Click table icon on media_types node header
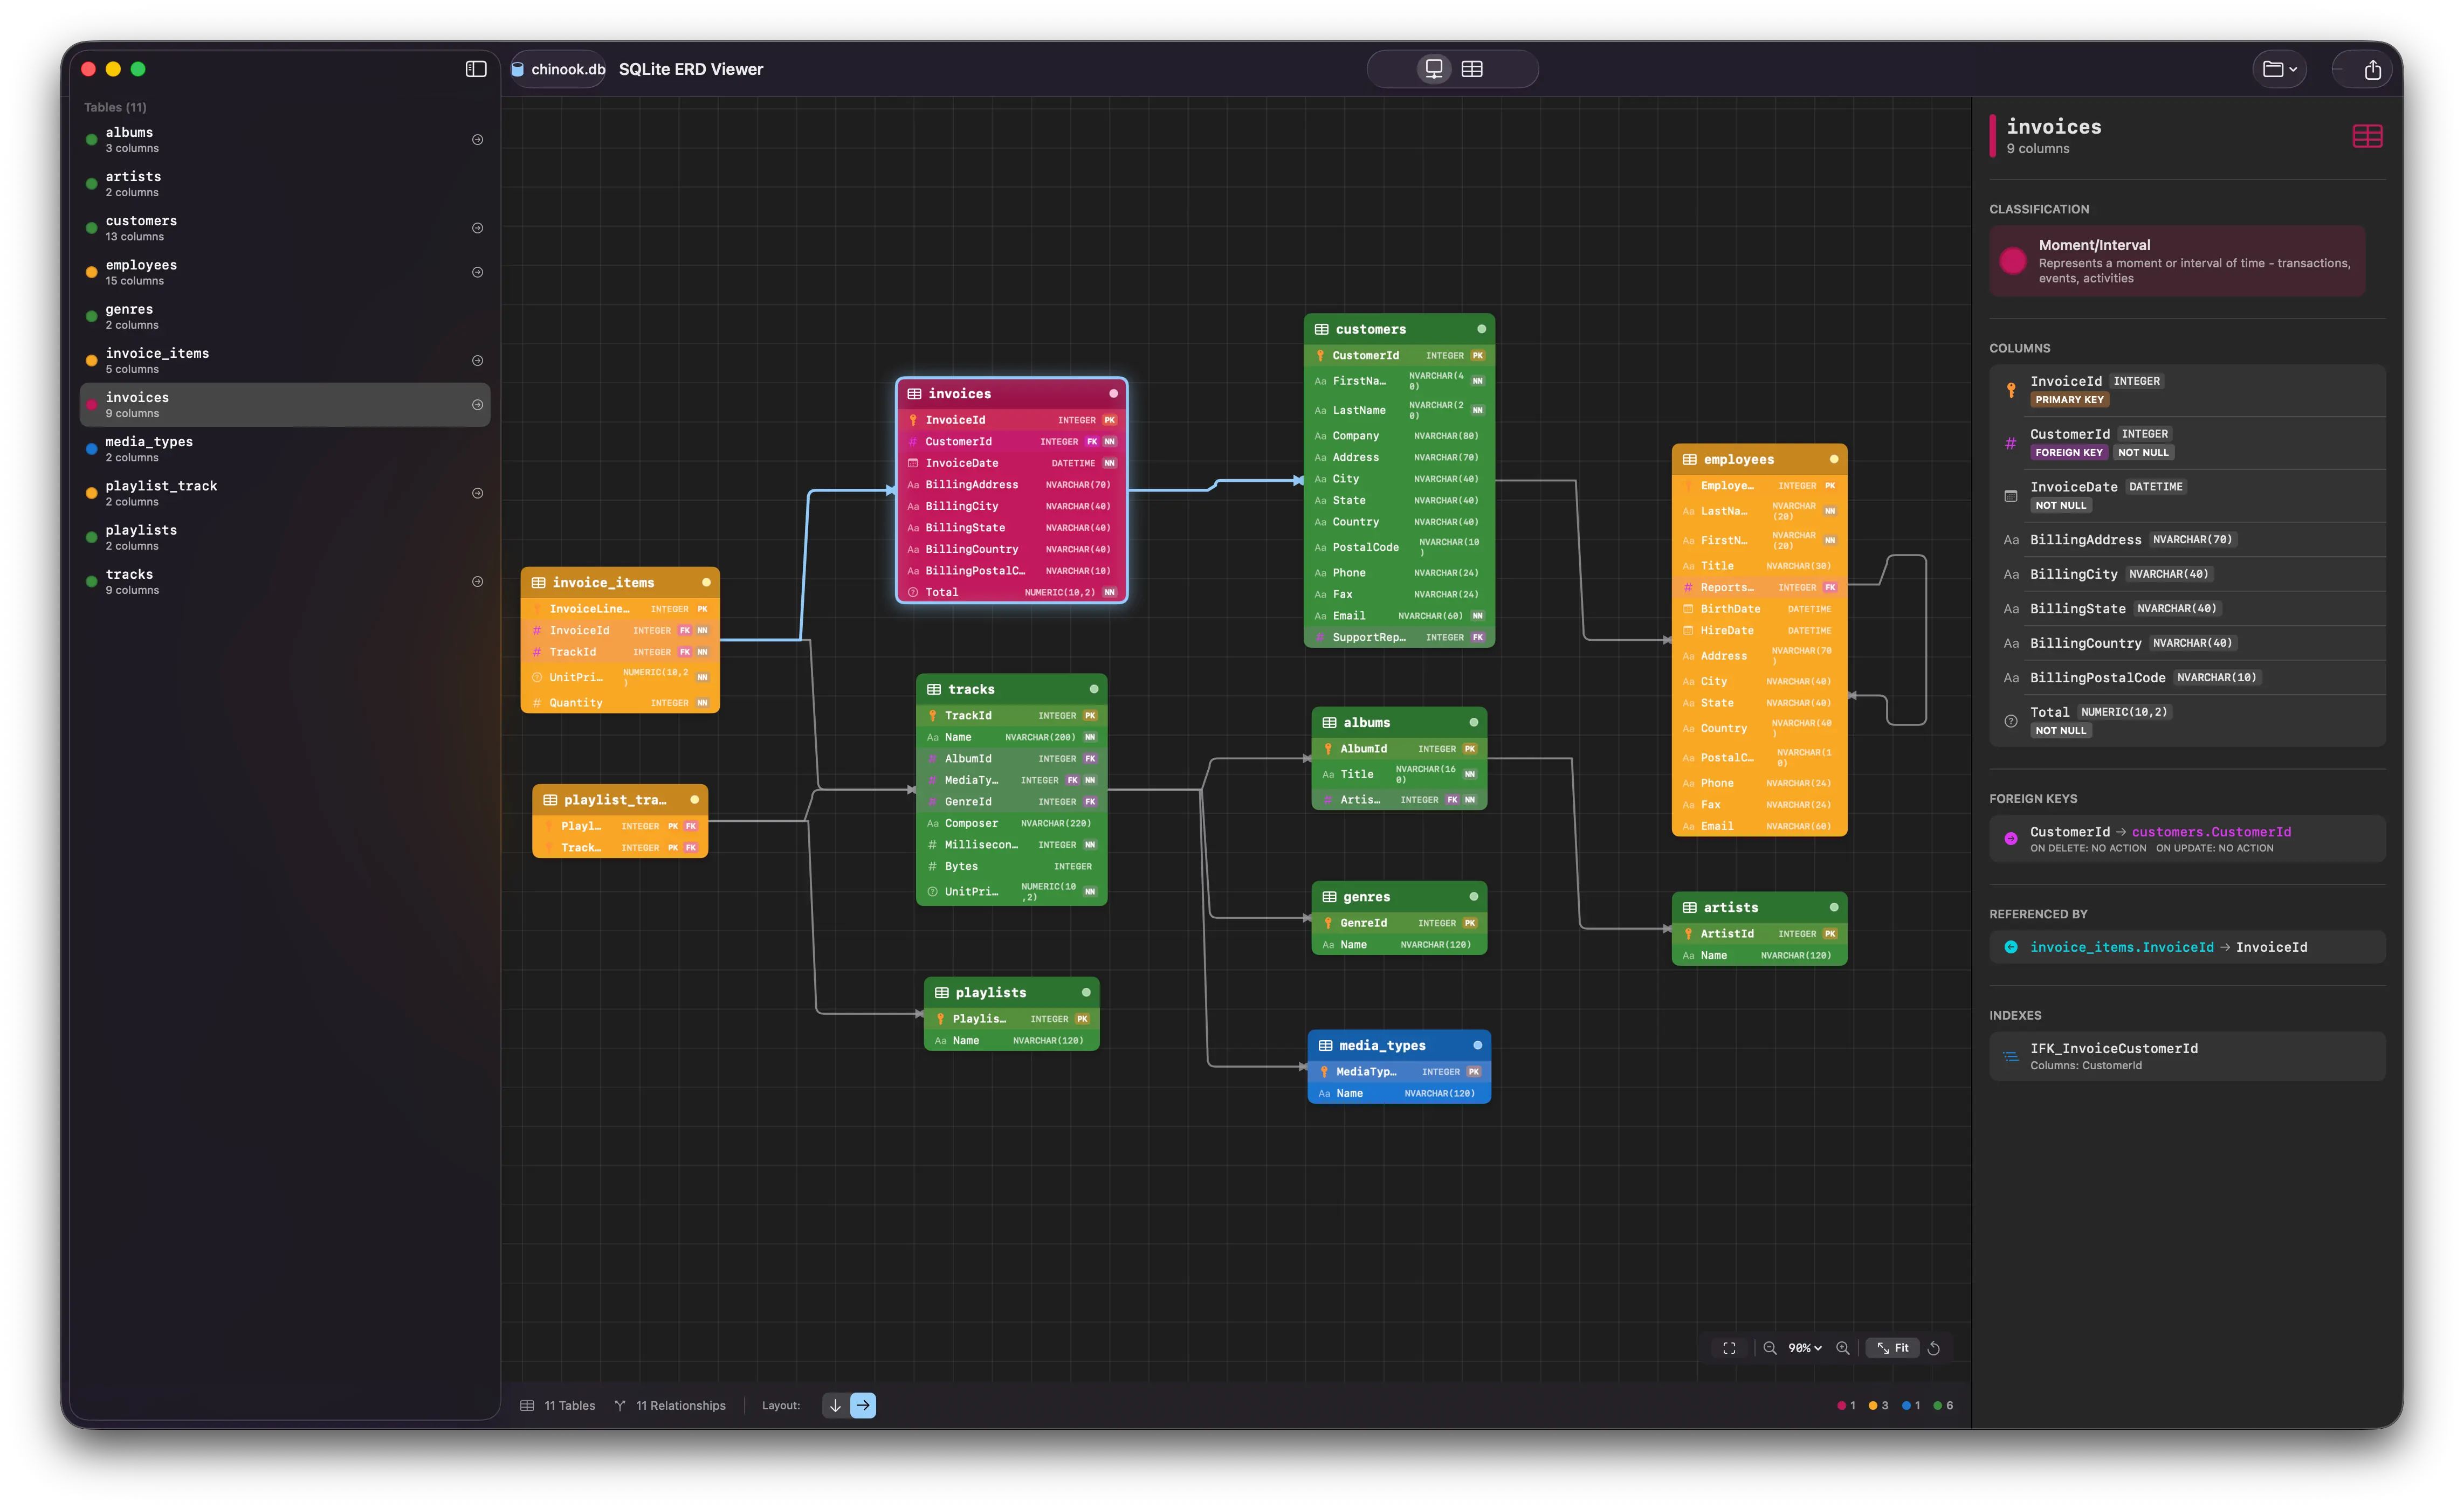This screenshot has width=2464, height=1509. point(1325,1046)
